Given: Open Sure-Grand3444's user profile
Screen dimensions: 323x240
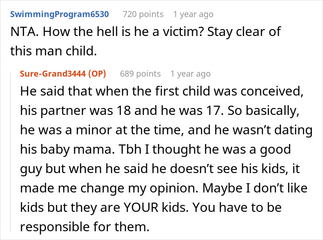Looking at the screenshot, I should [55, 74].
